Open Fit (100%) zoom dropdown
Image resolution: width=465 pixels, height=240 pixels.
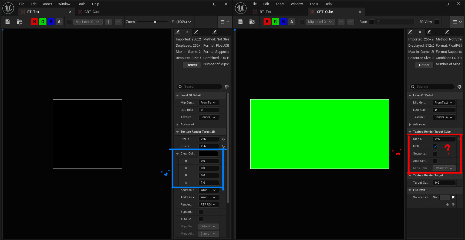coord(181,22)
